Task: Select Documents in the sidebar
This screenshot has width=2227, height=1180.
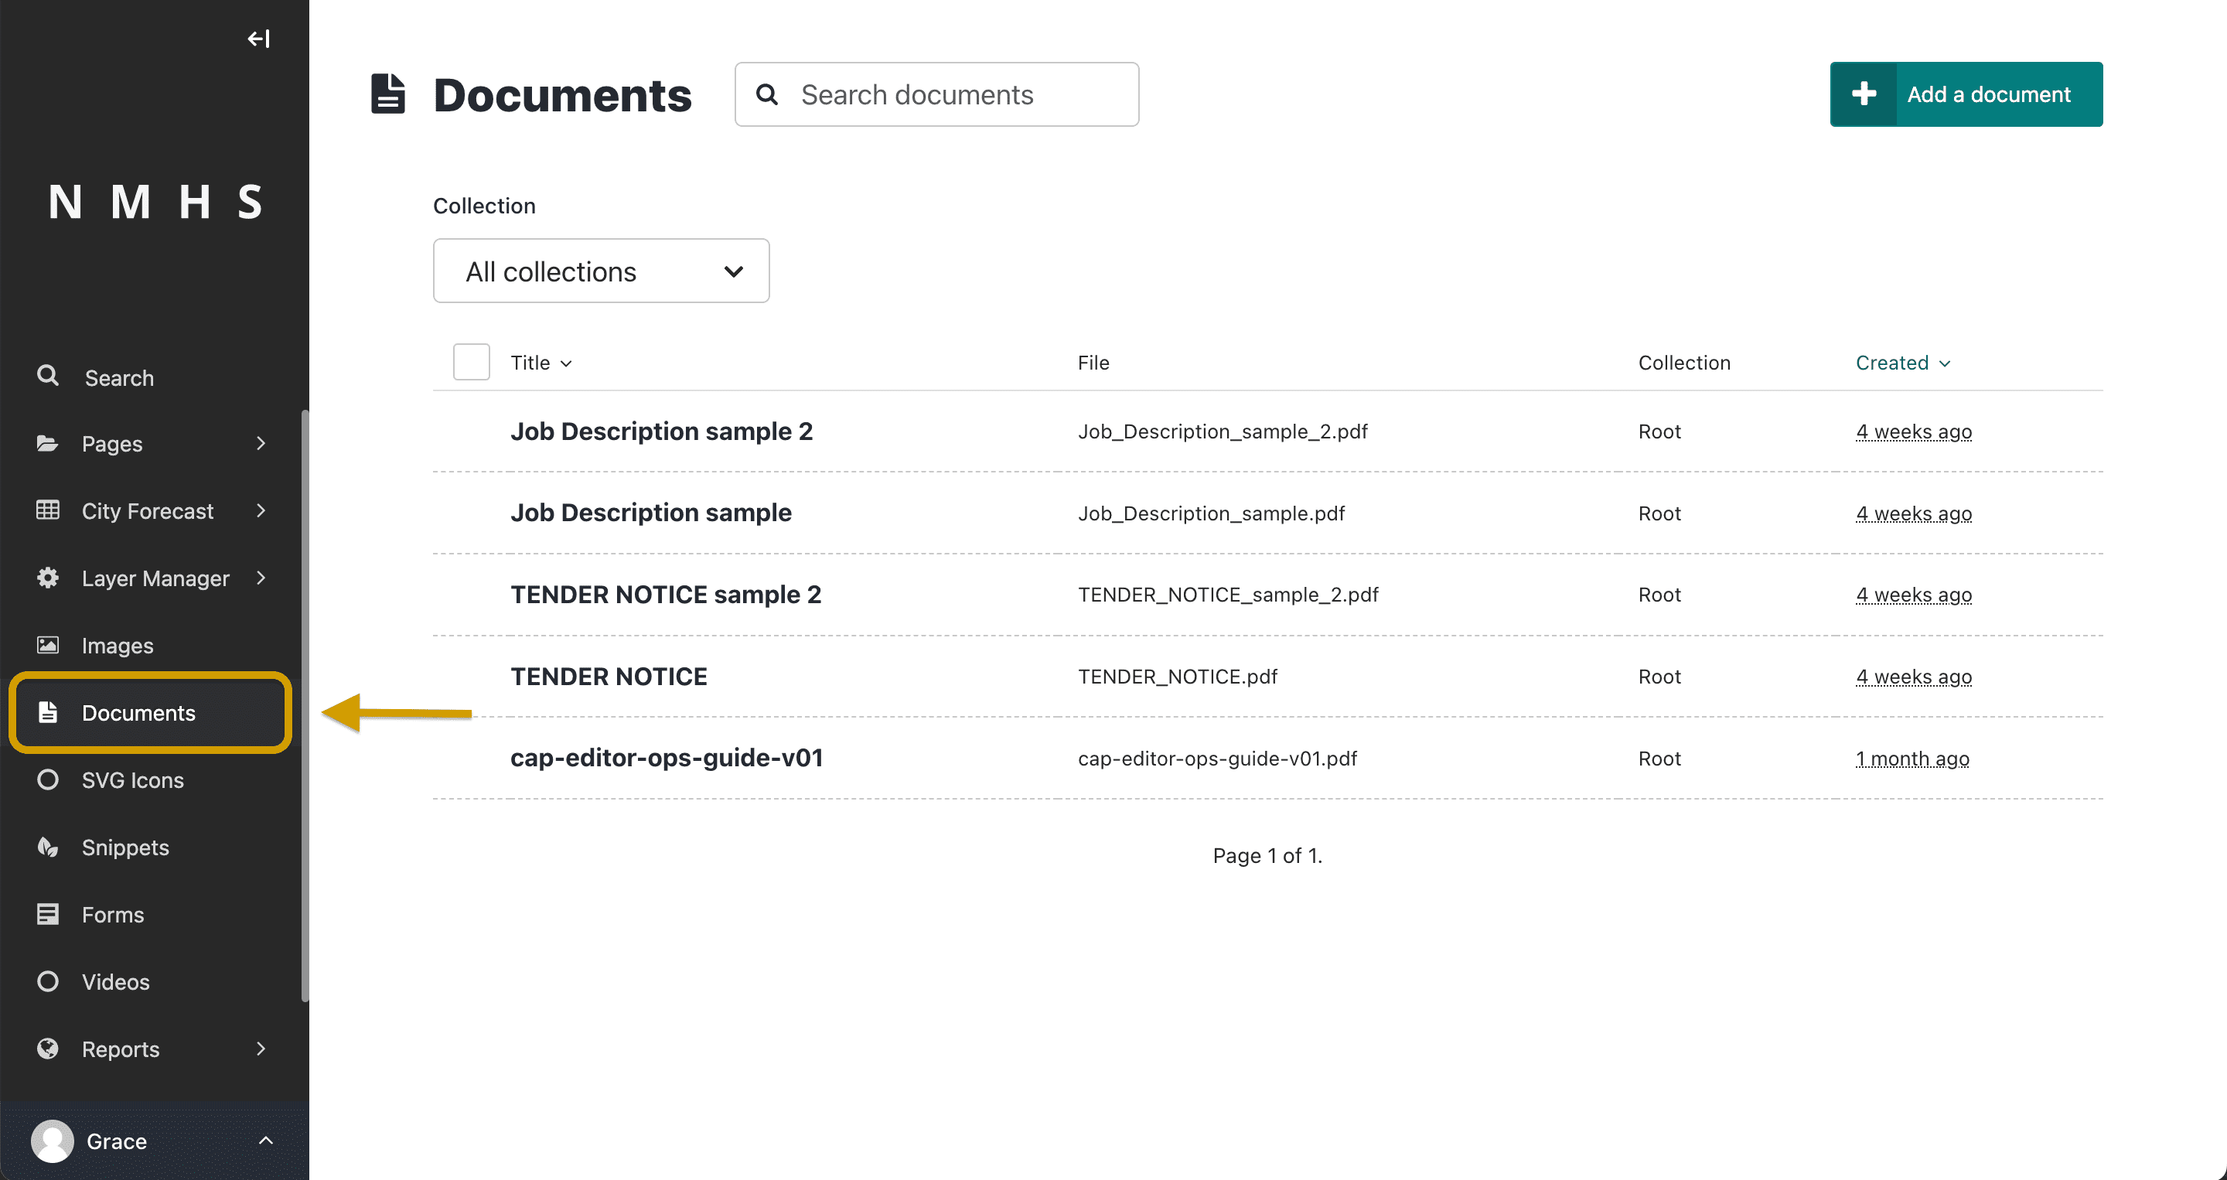Action: click(x=151, y=713)
